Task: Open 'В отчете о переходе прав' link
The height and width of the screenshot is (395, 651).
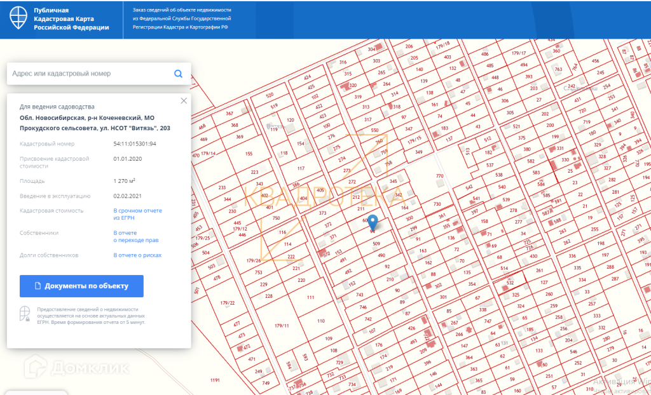Action: click(135, 236)
